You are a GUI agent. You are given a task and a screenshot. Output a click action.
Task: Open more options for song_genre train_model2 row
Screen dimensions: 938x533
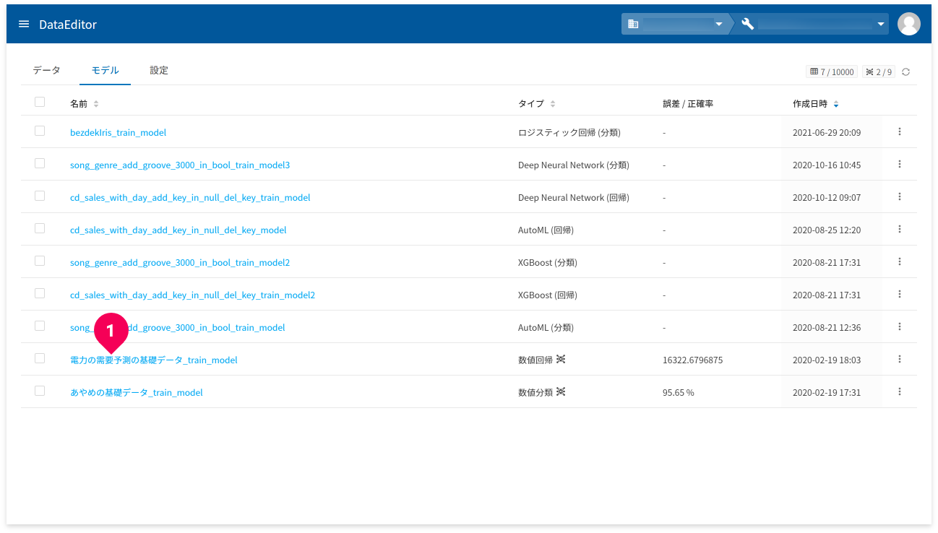click(900, 261)
